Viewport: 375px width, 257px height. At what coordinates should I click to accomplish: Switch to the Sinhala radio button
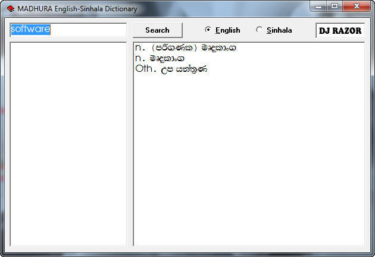[x=259, y=30]
